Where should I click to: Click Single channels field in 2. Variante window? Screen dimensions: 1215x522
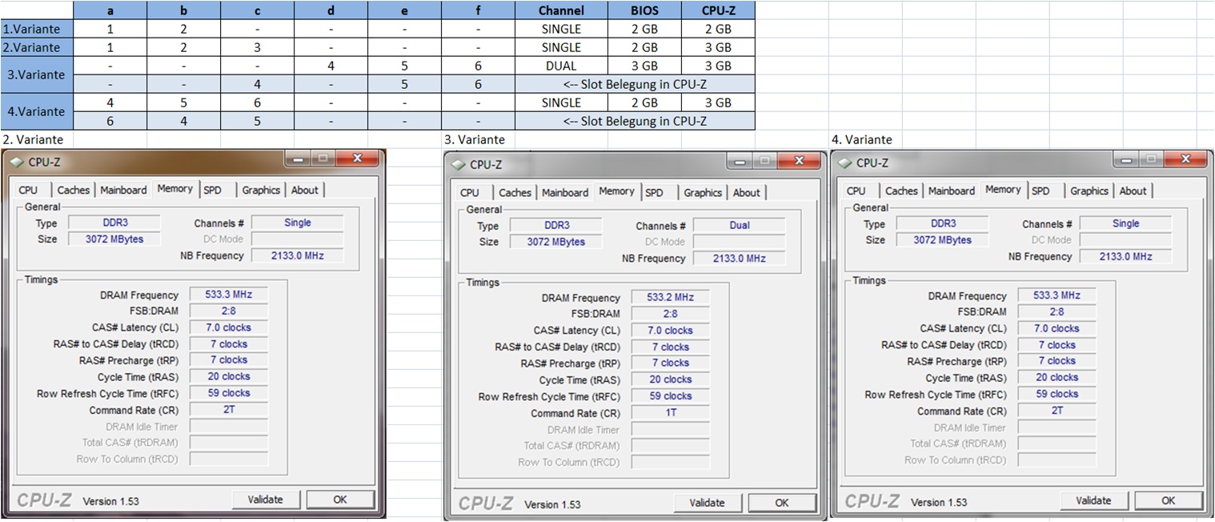click(298, 223)
